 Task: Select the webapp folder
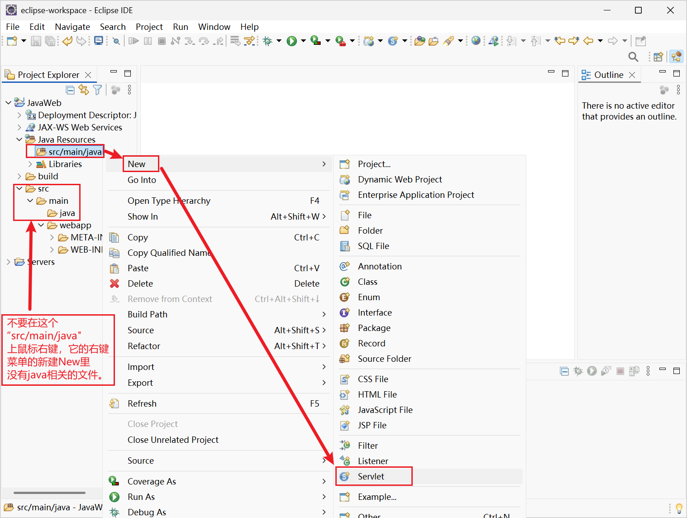click(x=69, y=225)
